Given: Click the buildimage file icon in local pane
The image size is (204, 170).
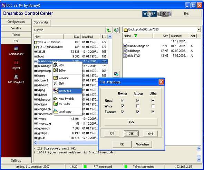Looking at the screenshot, I should 125,51.
